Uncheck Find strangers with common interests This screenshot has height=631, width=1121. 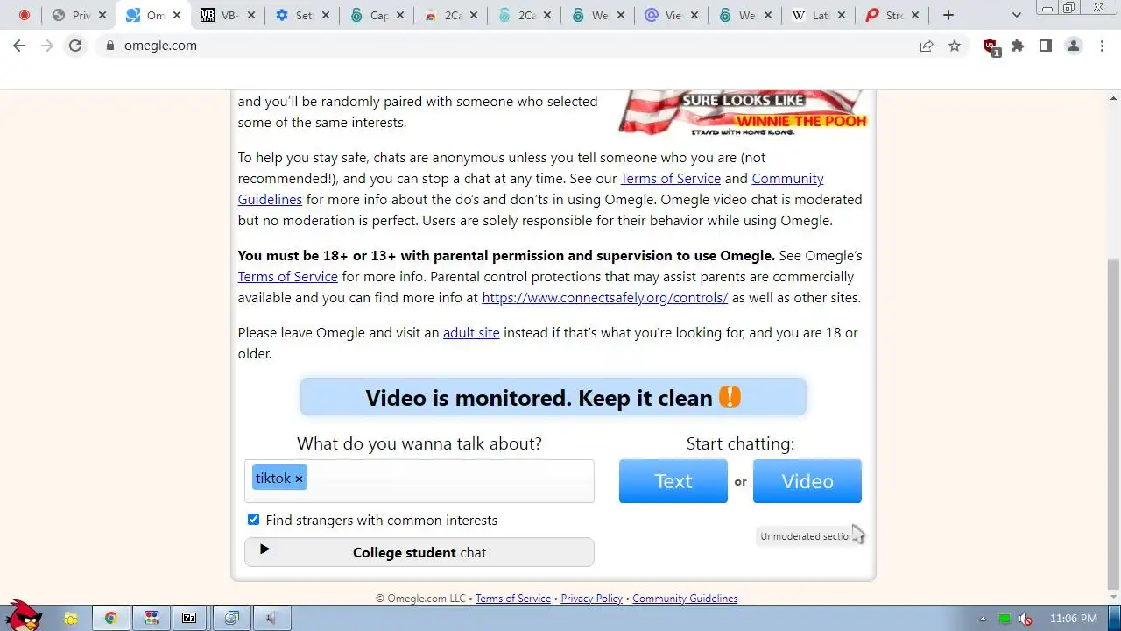point(253,520)
